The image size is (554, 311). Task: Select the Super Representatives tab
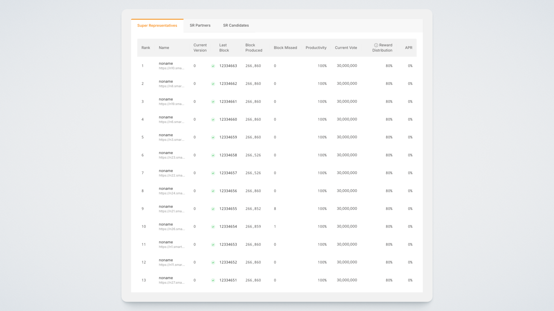(x=157, y=25)
